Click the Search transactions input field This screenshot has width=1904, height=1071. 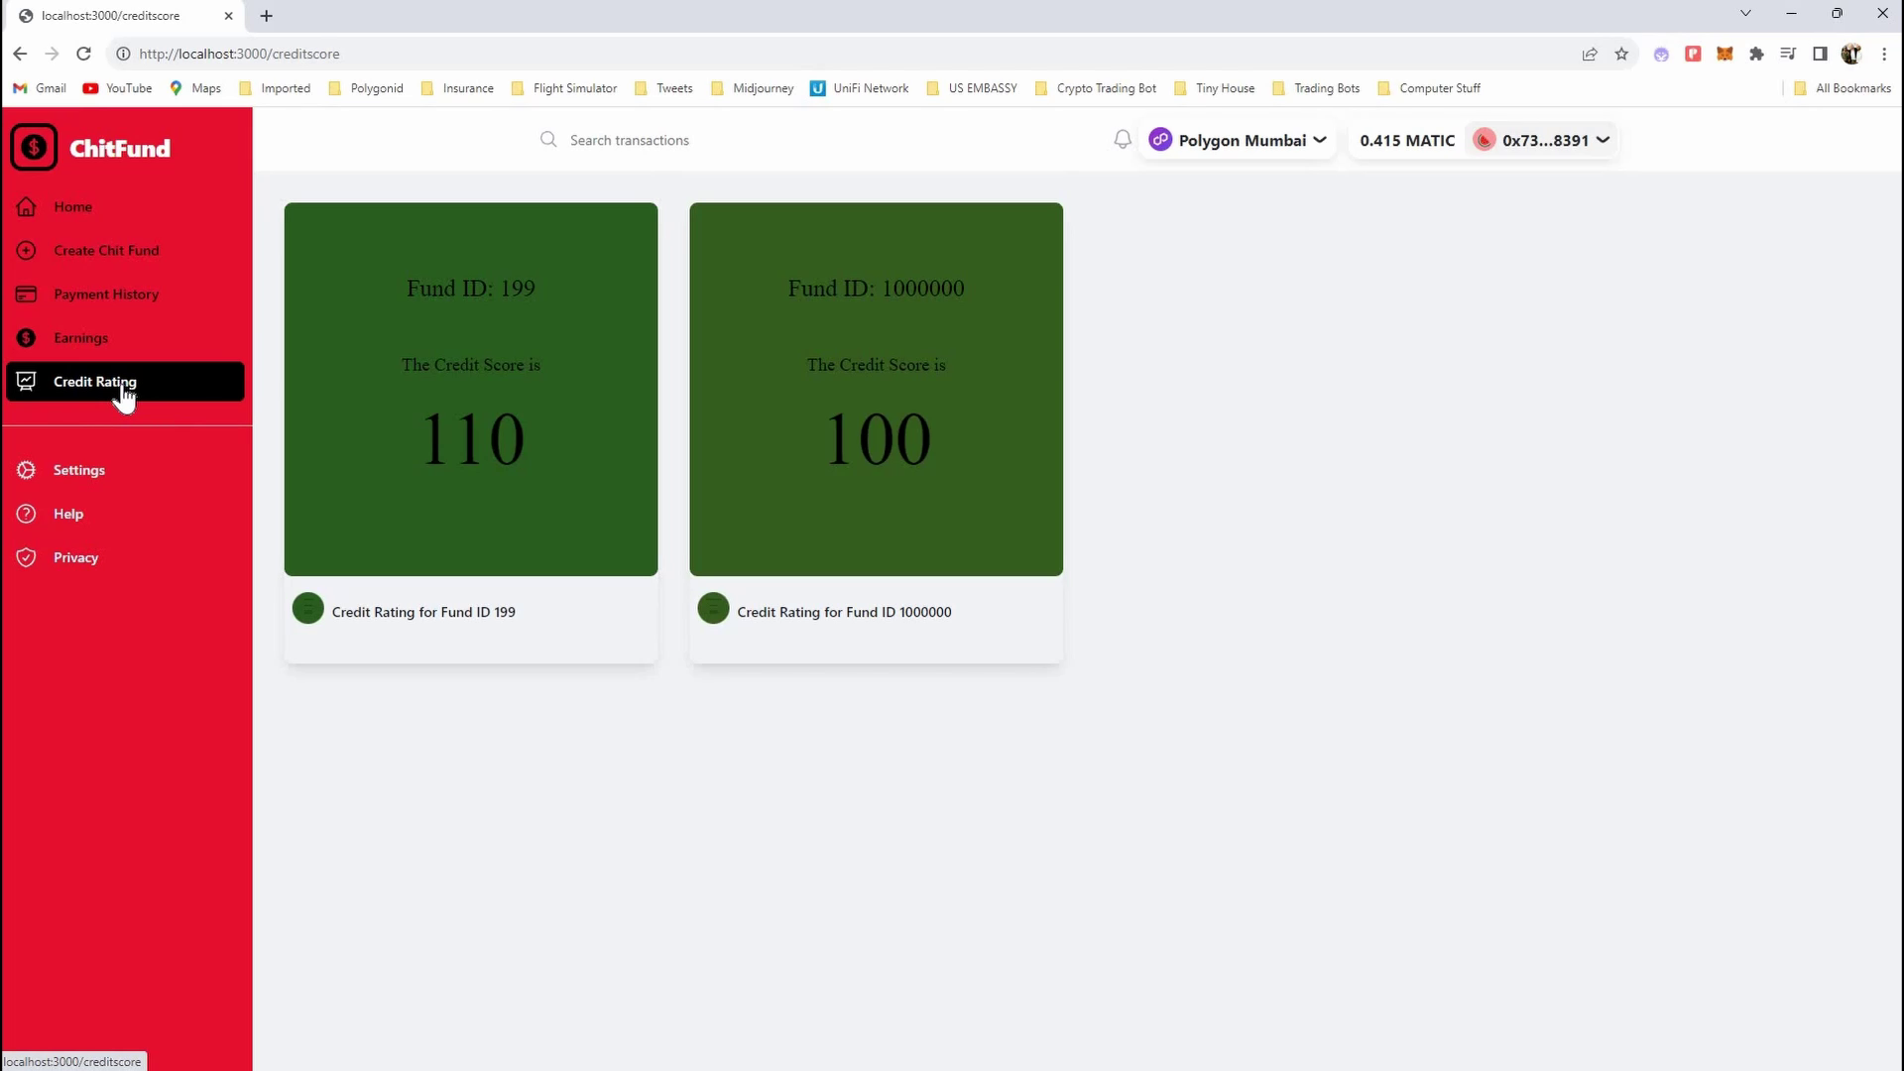point(629,140)
